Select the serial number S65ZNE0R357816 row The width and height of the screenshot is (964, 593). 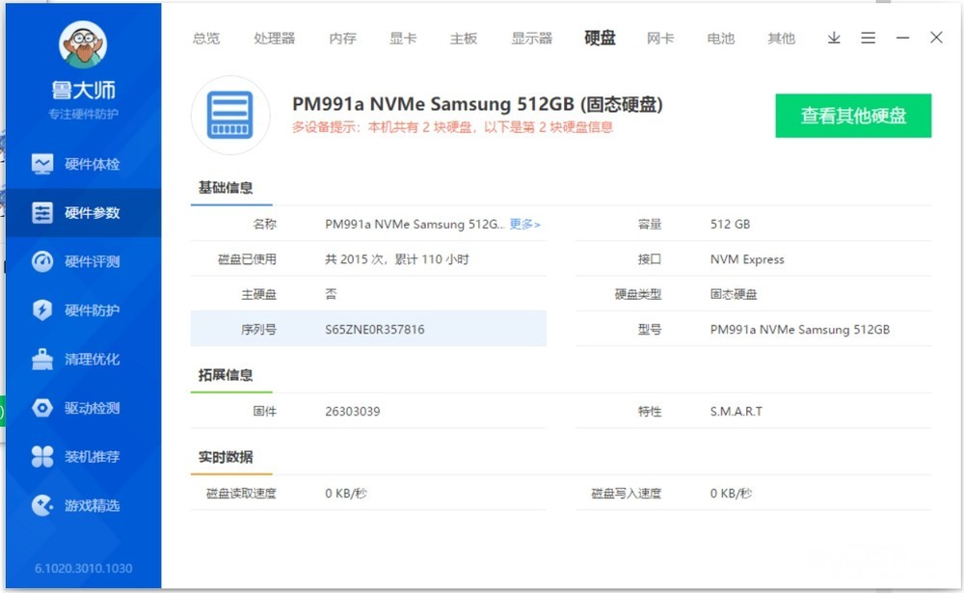click(368, 329)
